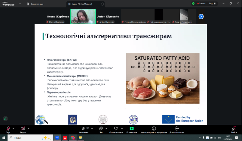Screen dimensions: 242x141
Task: Start camera with the Видео button
Action: 23,130
